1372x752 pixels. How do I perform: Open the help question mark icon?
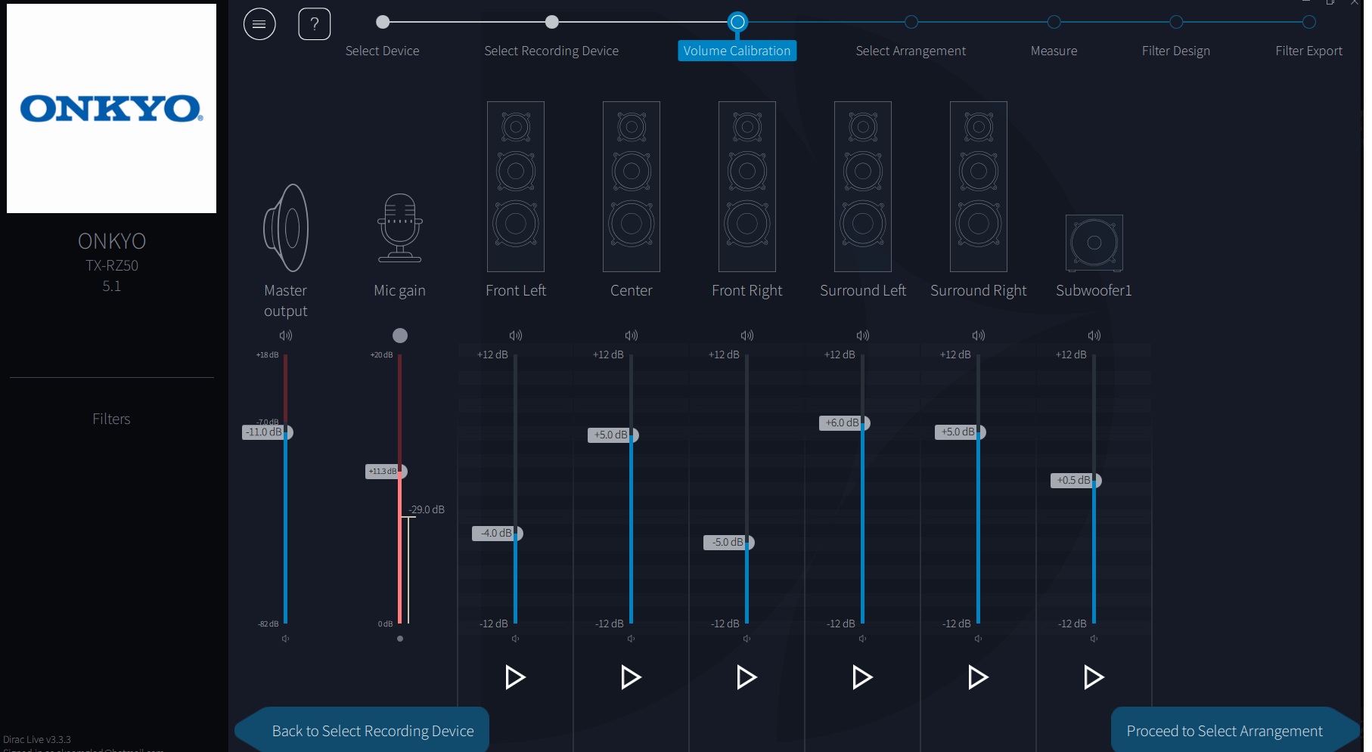[x=315, y=24]
